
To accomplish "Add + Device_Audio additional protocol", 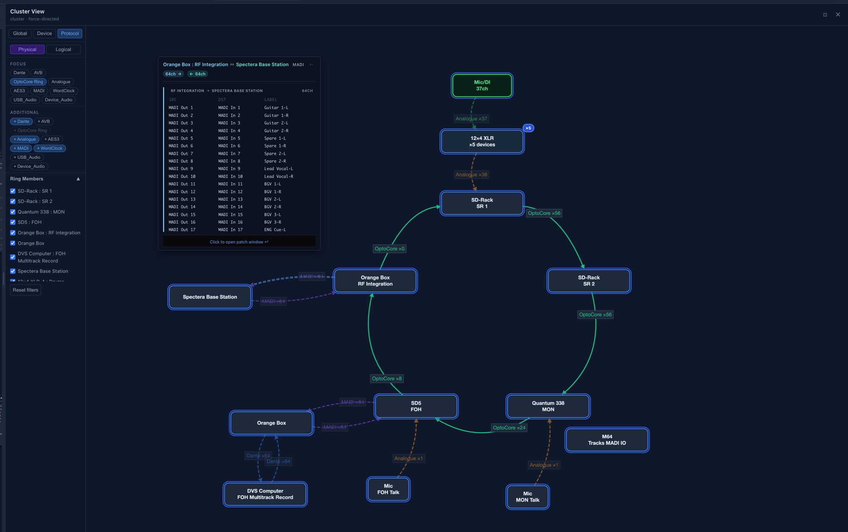I will 29,167.
